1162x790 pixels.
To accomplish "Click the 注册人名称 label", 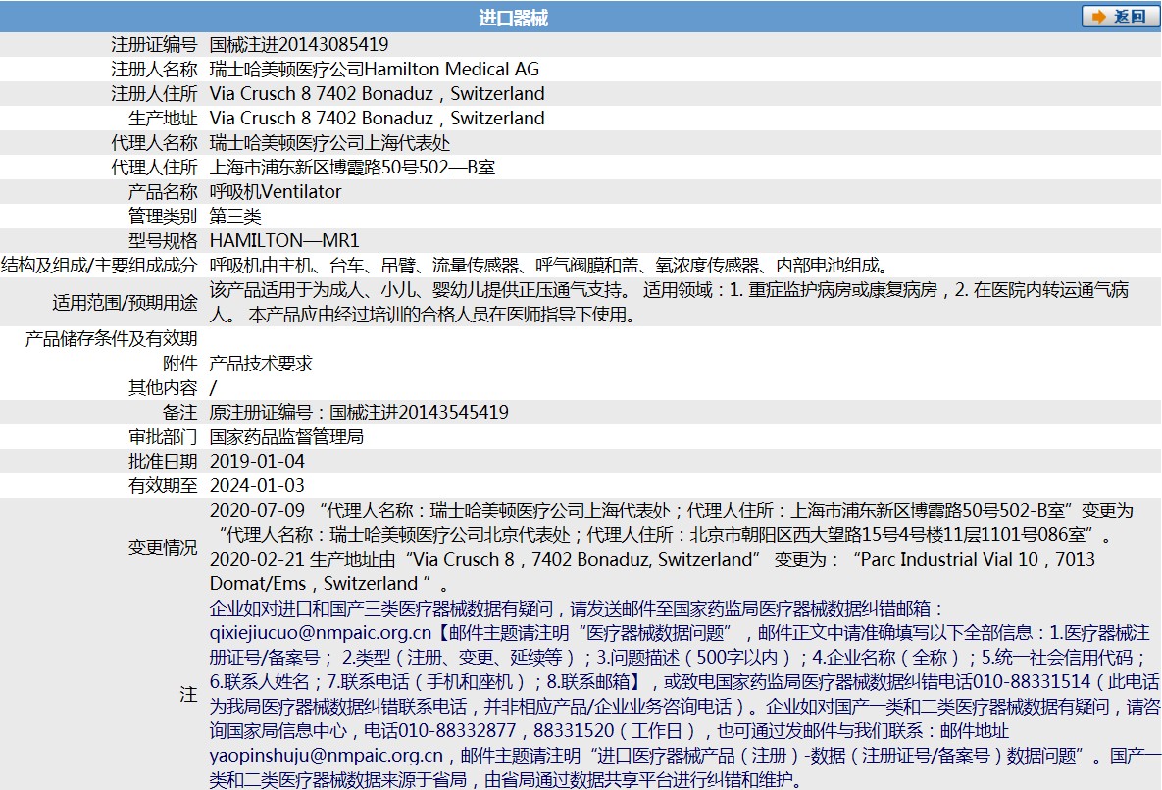I will pyautogui.click(x=154, y=69).
